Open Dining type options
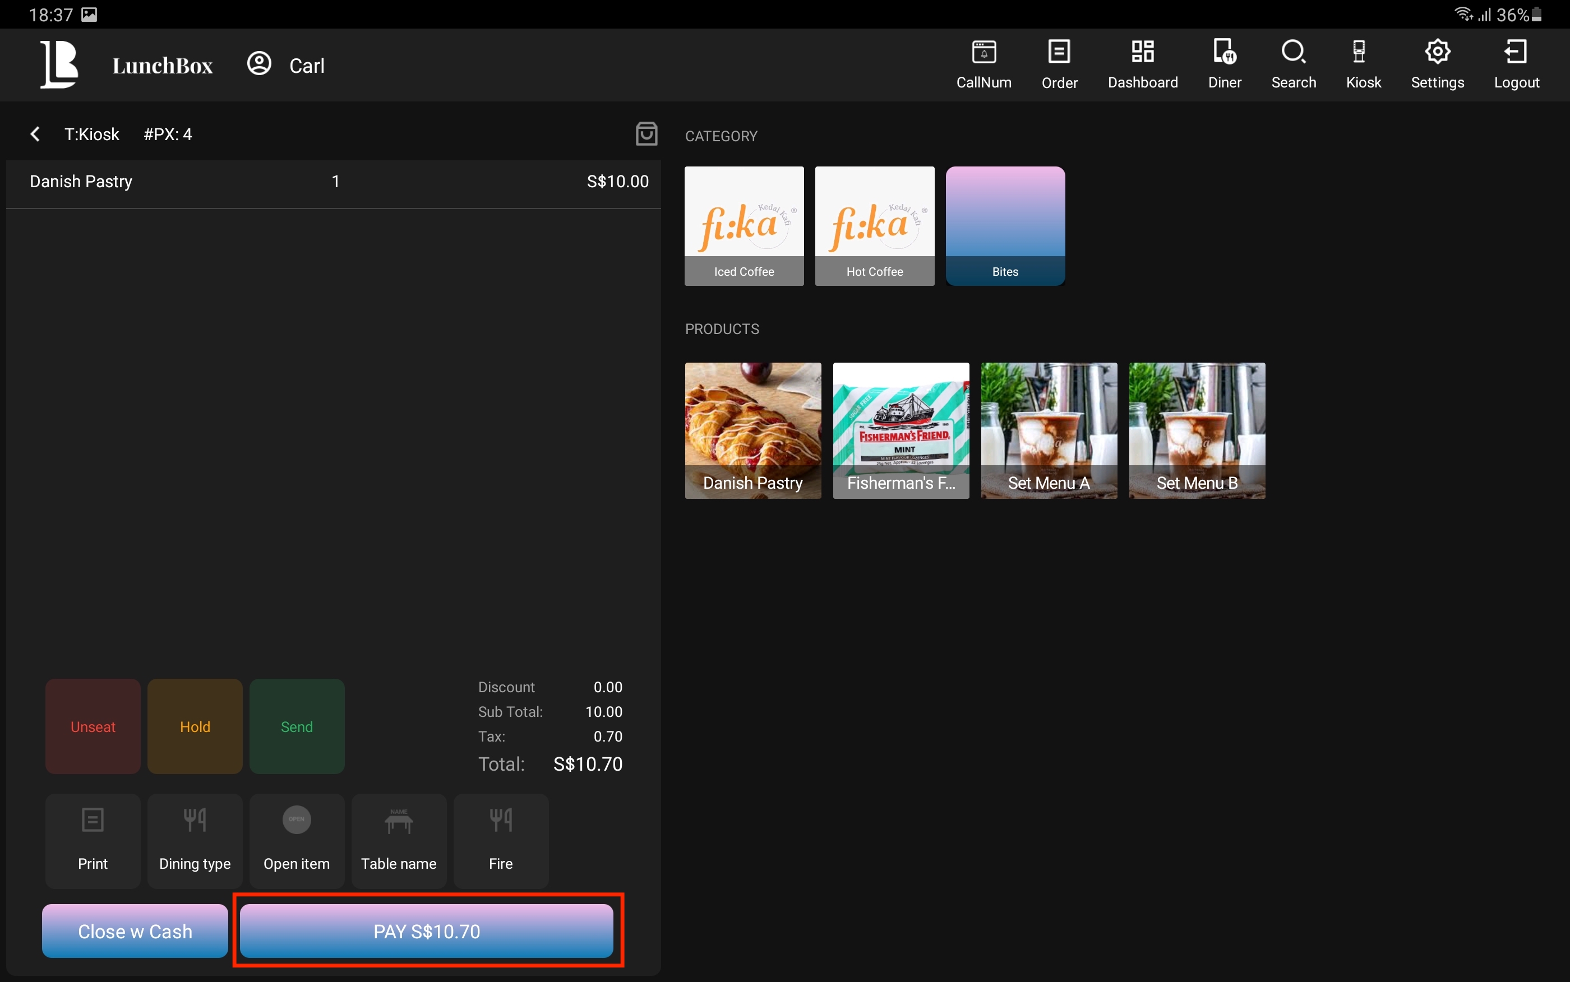Image resolution: width=1570 pixels, height=982 pixels. click(x=194, y=840)
